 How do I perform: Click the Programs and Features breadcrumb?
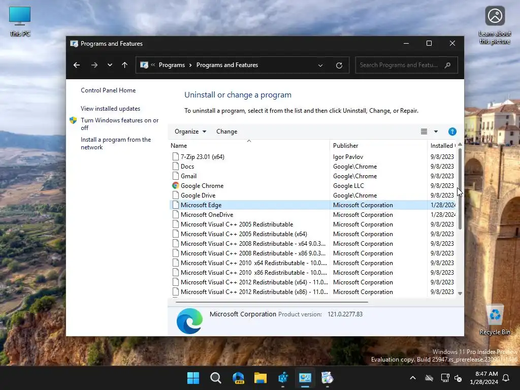[227, 65]
